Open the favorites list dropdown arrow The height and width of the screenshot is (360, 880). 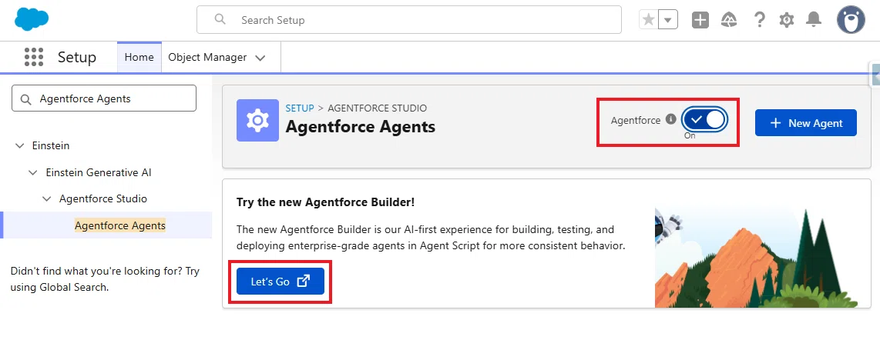(667, 20)
